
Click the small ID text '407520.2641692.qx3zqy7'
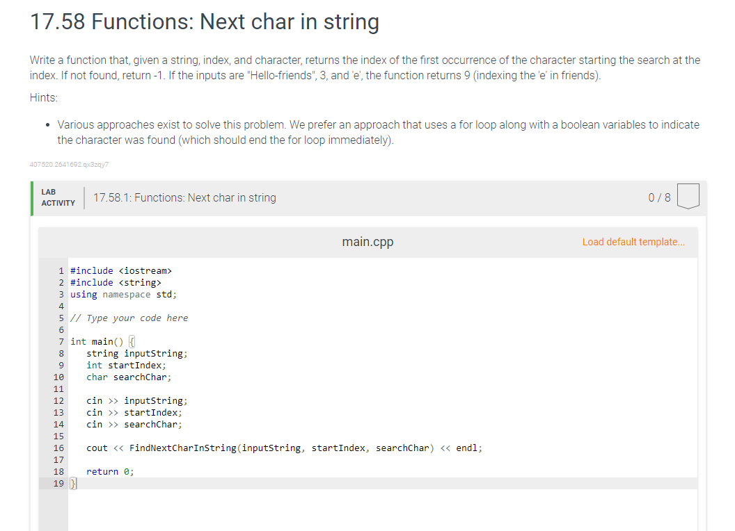click(x=69, y=164)
